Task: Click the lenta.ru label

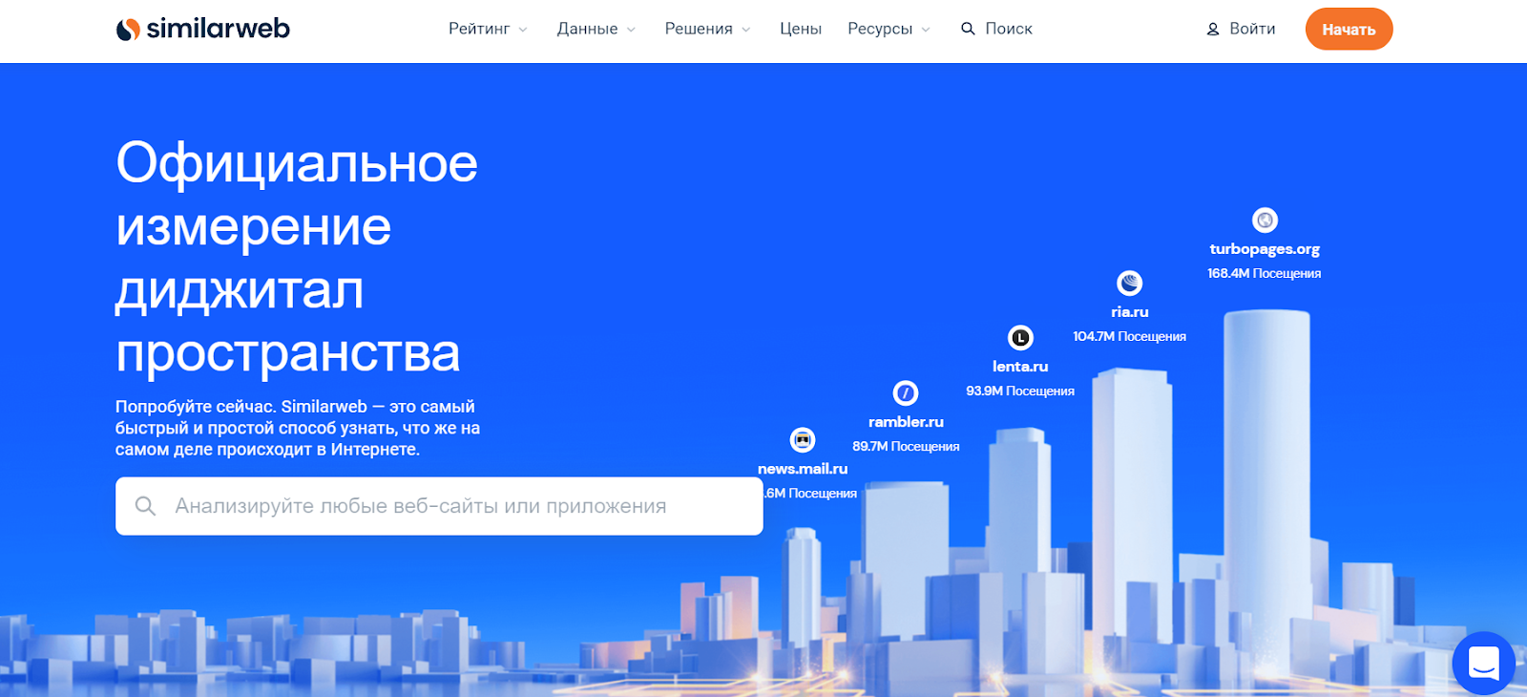Action: coord(1020,367)
